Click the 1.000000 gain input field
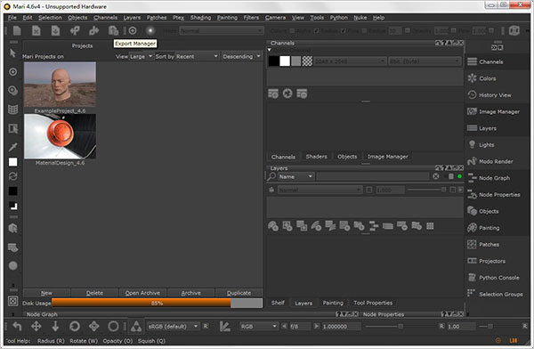Image resolution: width=534 pixels, height=349 pixels. 341,326
